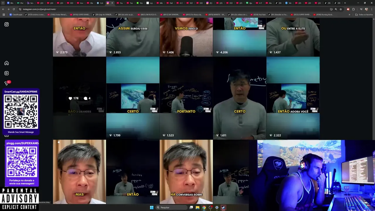Image resolution: width=375 pixels, height=211 pixels.
Task: Open '(9078) MANTIS' bookmark
Action: pos(215,15)
